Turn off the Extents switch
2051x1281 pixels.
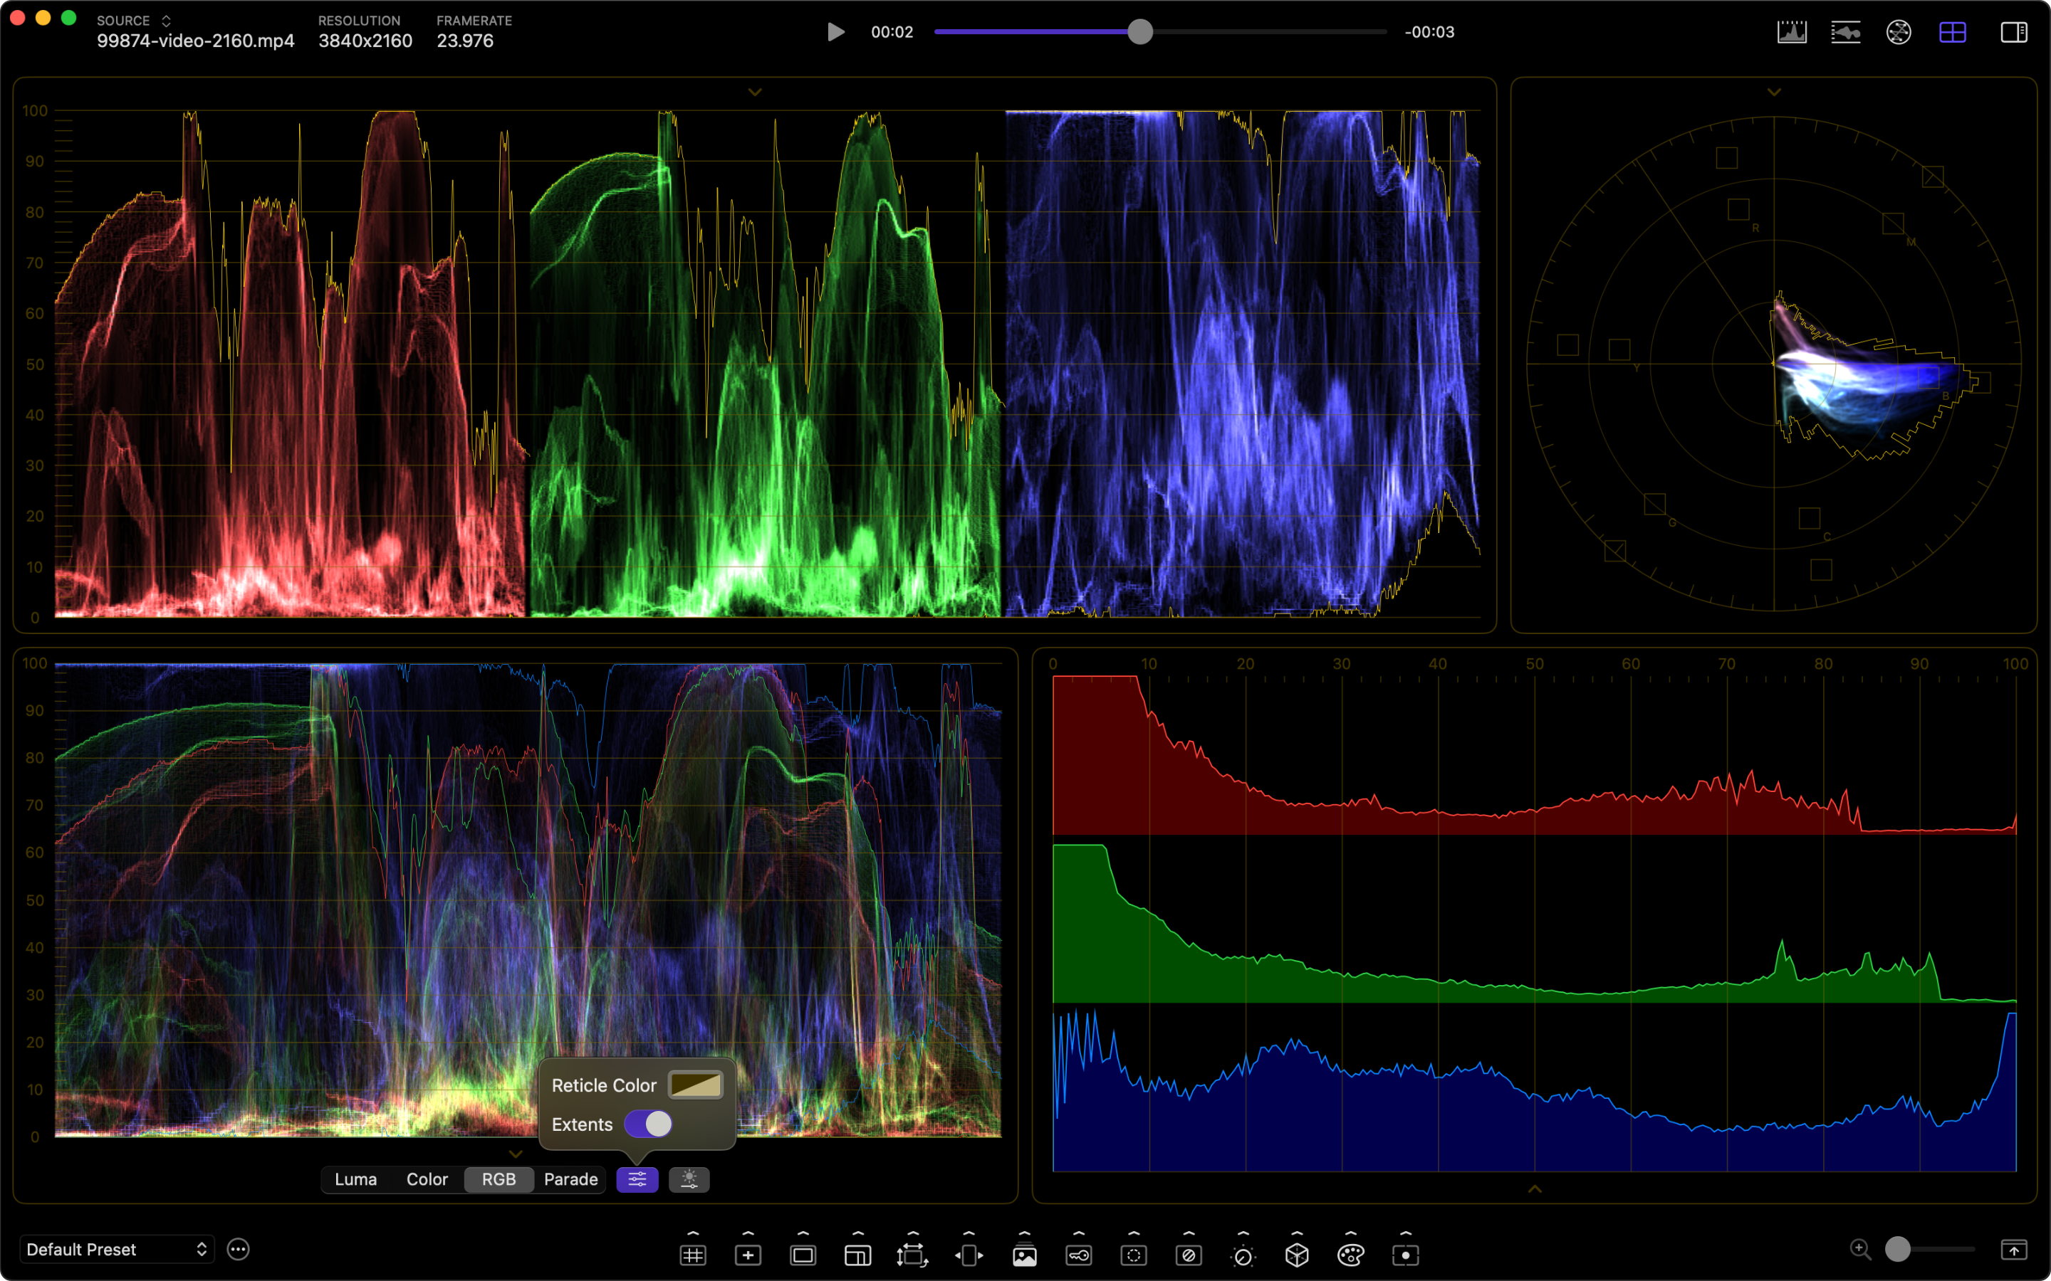pyautogui.click(x=648, y=1124)
